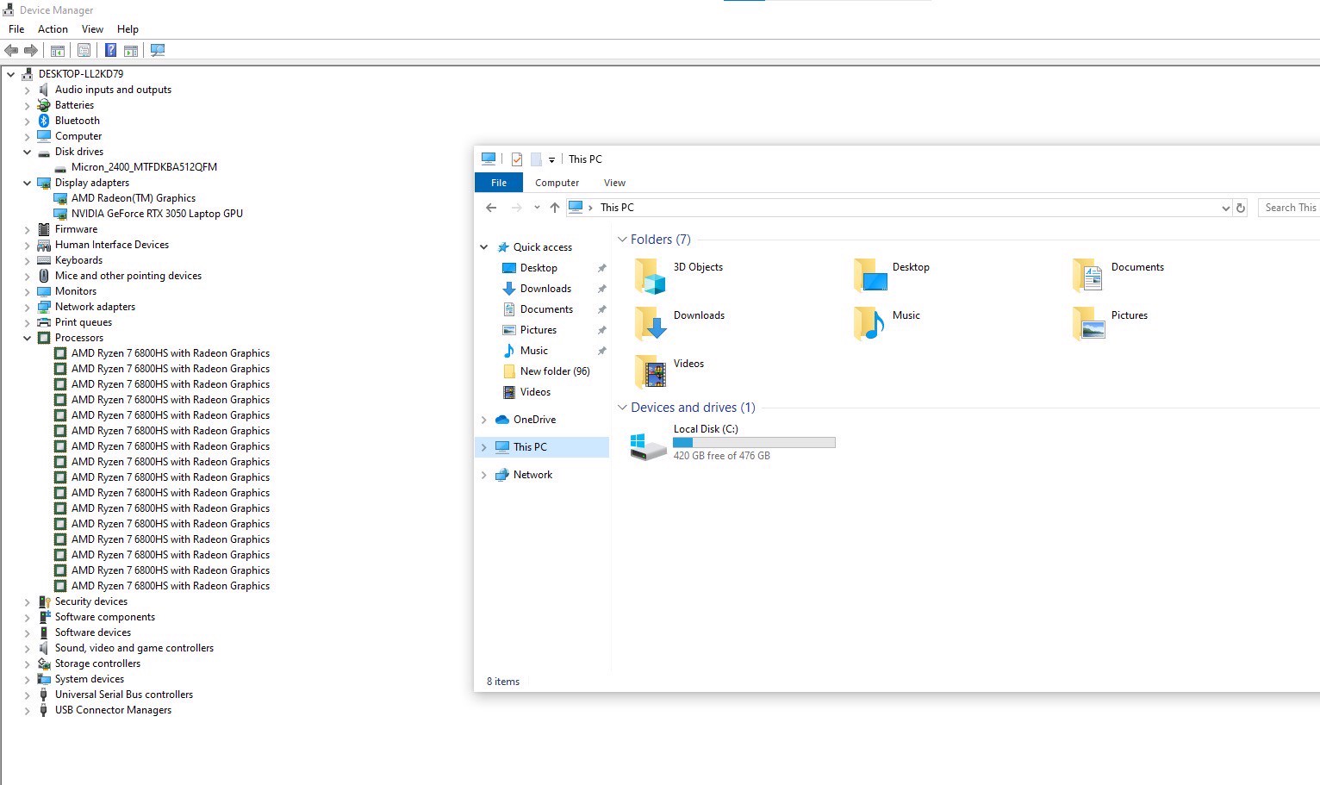
Task: Expand the Network adapters category
Action: point(27,307)
